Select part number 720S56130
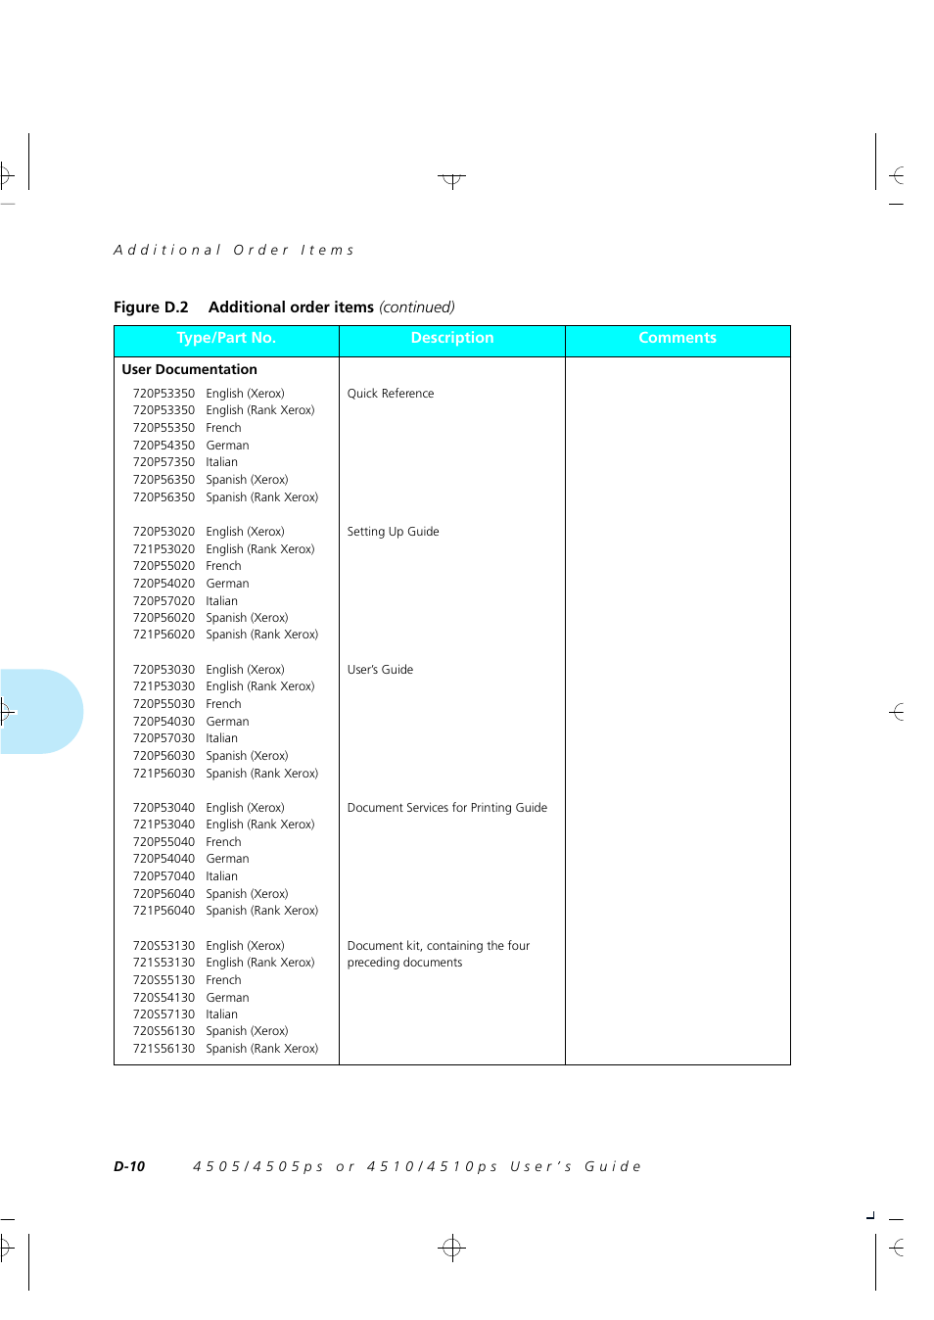The height and width of the screenshot is (1320, 934). coord(163,1031)
